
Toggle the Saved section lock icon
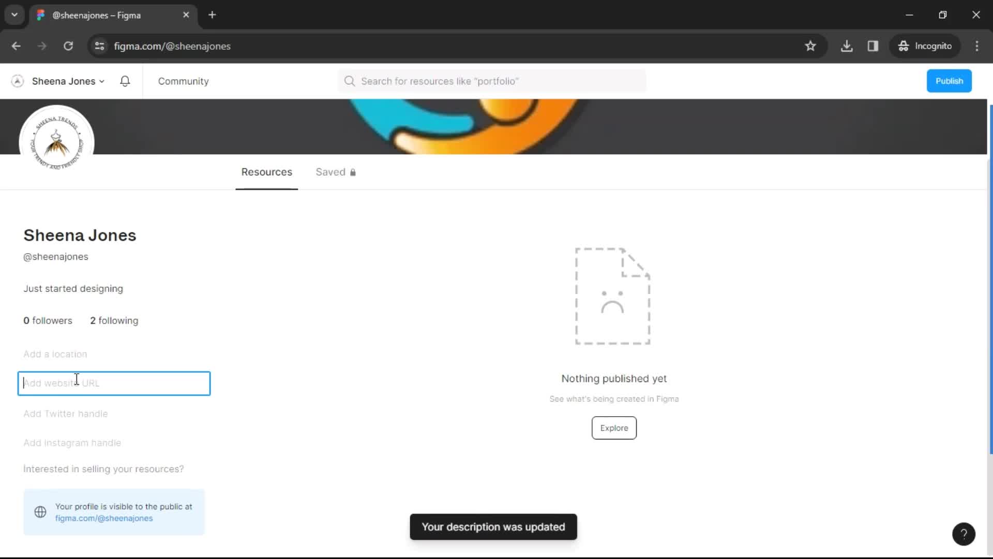(353, 171)
